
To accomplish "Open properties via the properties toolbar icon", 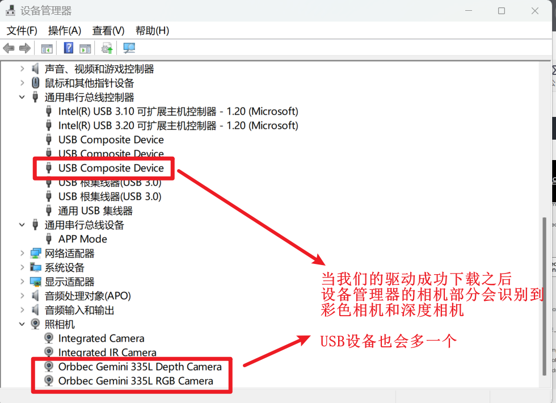I will (86, 48).
